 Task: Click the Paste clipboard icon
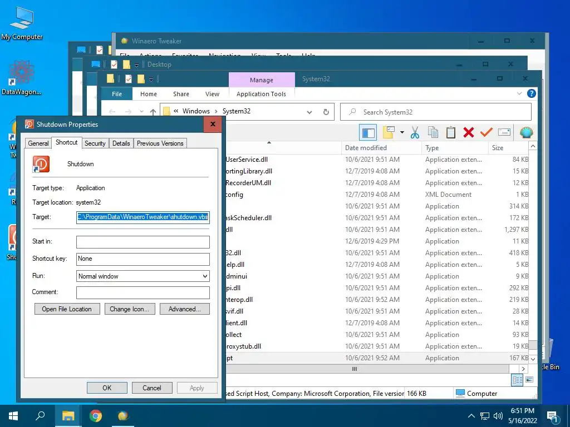tap(451, 132)
